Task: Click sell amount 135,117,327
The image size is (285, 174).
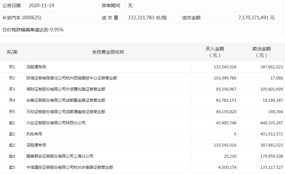Action: (x=272, y=167)
